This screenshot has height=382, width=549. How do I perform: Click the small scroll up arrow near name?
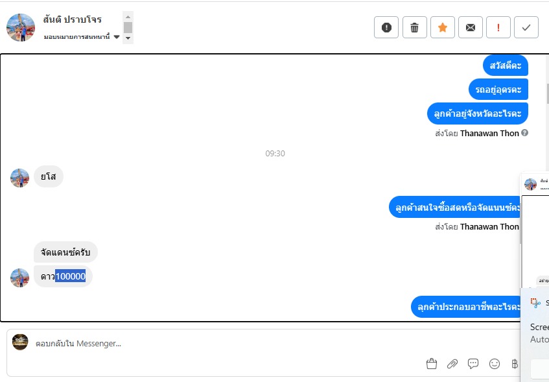click(x=128, y=16)
